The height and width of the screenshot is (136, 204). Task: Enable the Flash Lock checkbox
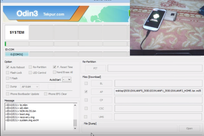tap(8, 72)
